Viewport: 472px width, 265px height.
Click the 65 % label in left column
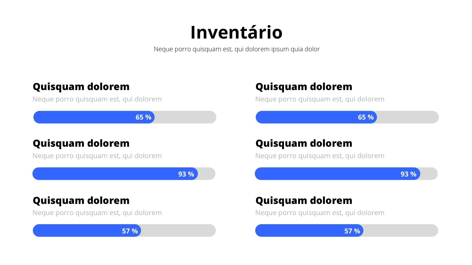[x=143, y=117]
